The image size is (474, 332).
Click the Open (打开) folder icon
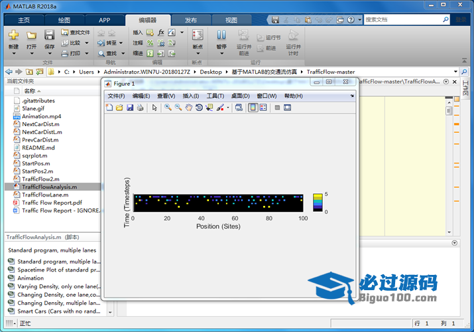[31, 35]
